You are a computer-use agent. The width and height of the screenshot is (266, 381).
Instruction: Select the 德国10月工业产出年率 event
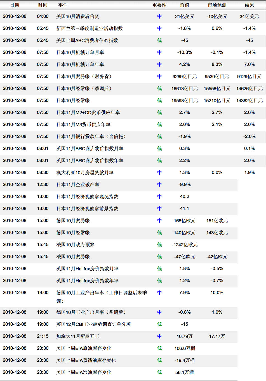(x=102, y=297)
